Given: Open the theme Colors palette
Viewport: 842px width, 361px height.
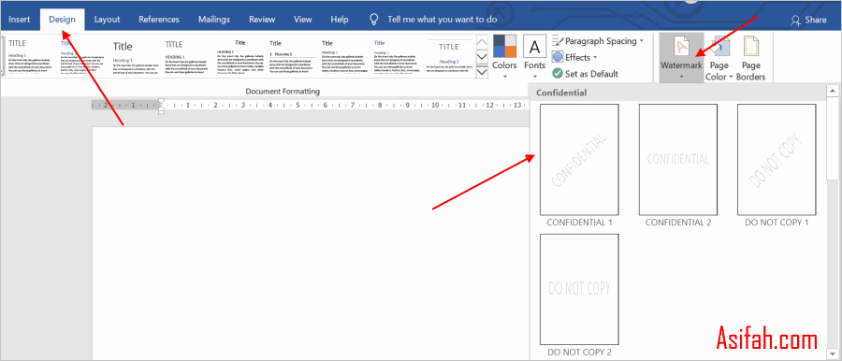Looking at the screenshot, I should 504,57.
